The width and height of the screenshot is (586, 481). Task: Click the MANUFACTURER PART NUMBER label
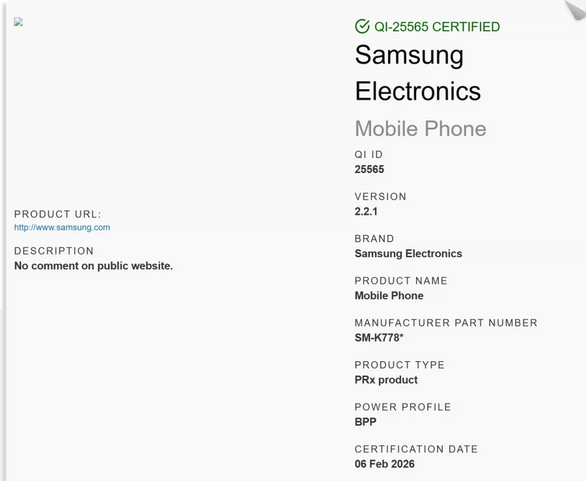pyautogui.click(x=446, y=323)
